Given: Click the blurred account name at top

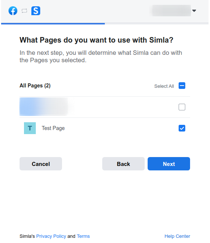Looking at the screenshot, I should [171, 10].
